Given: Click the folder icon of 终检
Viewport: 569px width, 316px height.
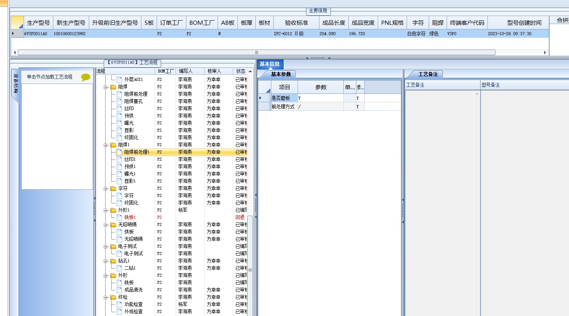Looking at the screenshot, I should coord(113,297).
